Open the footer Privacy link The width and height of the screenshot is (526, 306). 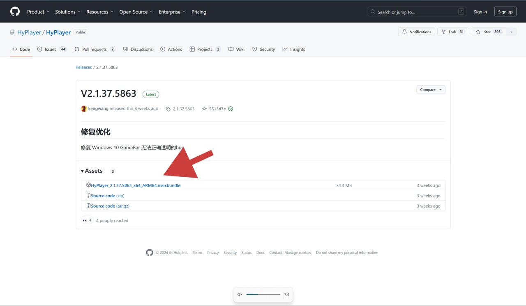[x=213, y=253]
